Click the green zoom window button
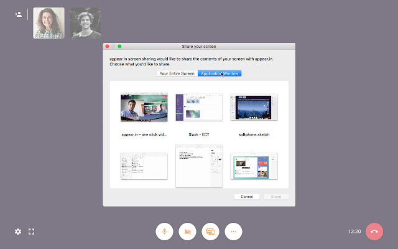Viewport: 398px width, 249px height. point(119,46)
